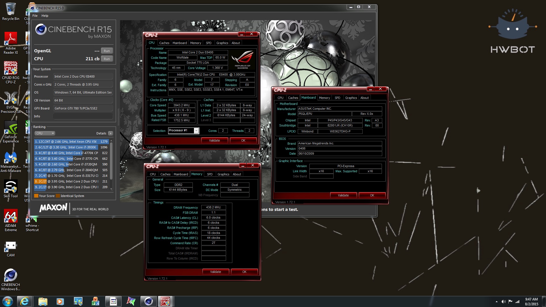This screenshot has width=546, height=307.
Task: Click OK in the Motherboard CPU-Z window
Action: coord(372,195)
